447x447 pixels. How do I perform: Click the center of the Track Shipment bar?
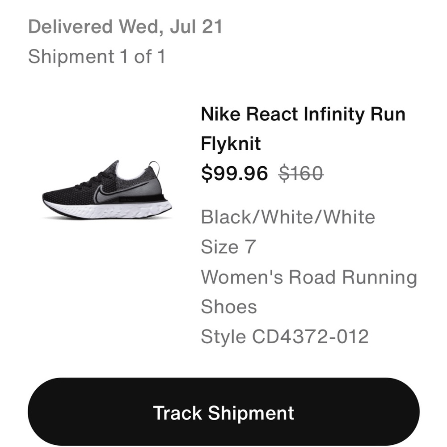[x=223, y=413]
